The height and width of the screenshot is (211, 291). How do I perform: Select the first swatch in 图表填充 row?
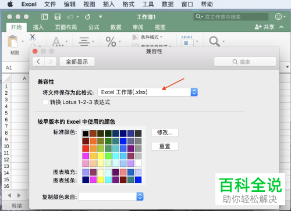(86, 172)
